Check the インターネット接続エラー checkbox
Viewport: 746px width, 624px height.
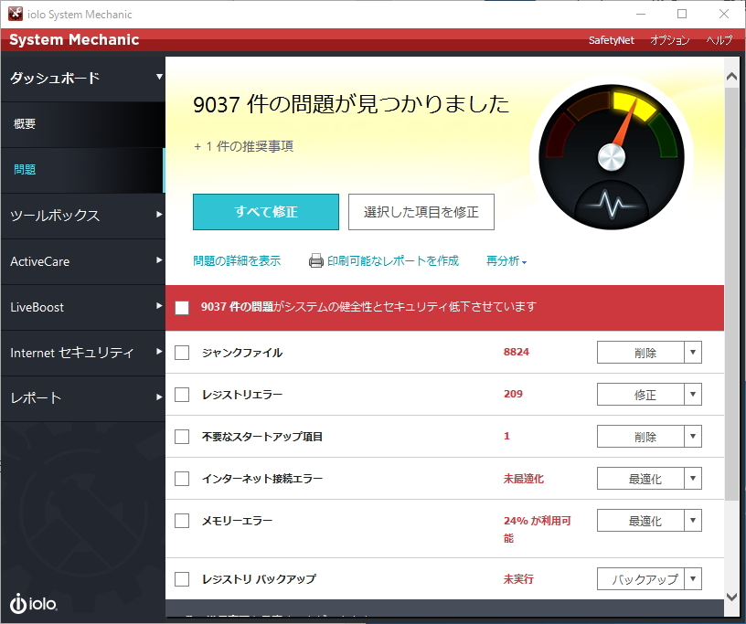(x=182, y=478)
